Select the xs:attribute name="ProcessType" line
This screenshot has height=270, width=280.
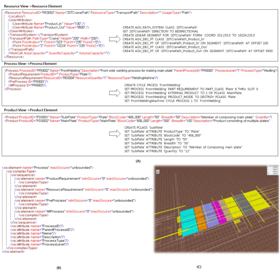39,241
